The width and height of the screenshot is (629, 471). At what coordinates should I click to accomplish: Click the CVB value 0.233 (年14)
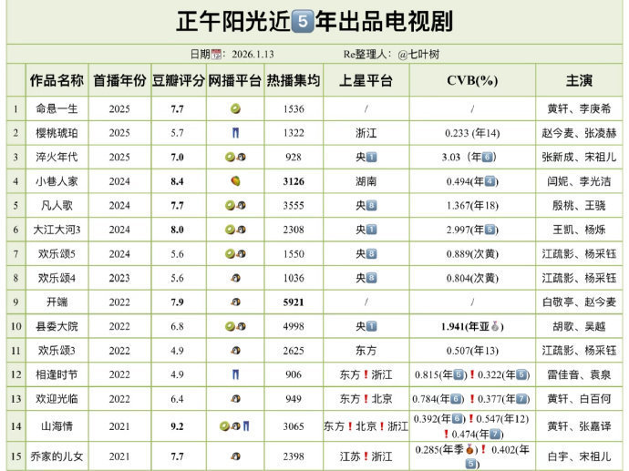[472, 133]
